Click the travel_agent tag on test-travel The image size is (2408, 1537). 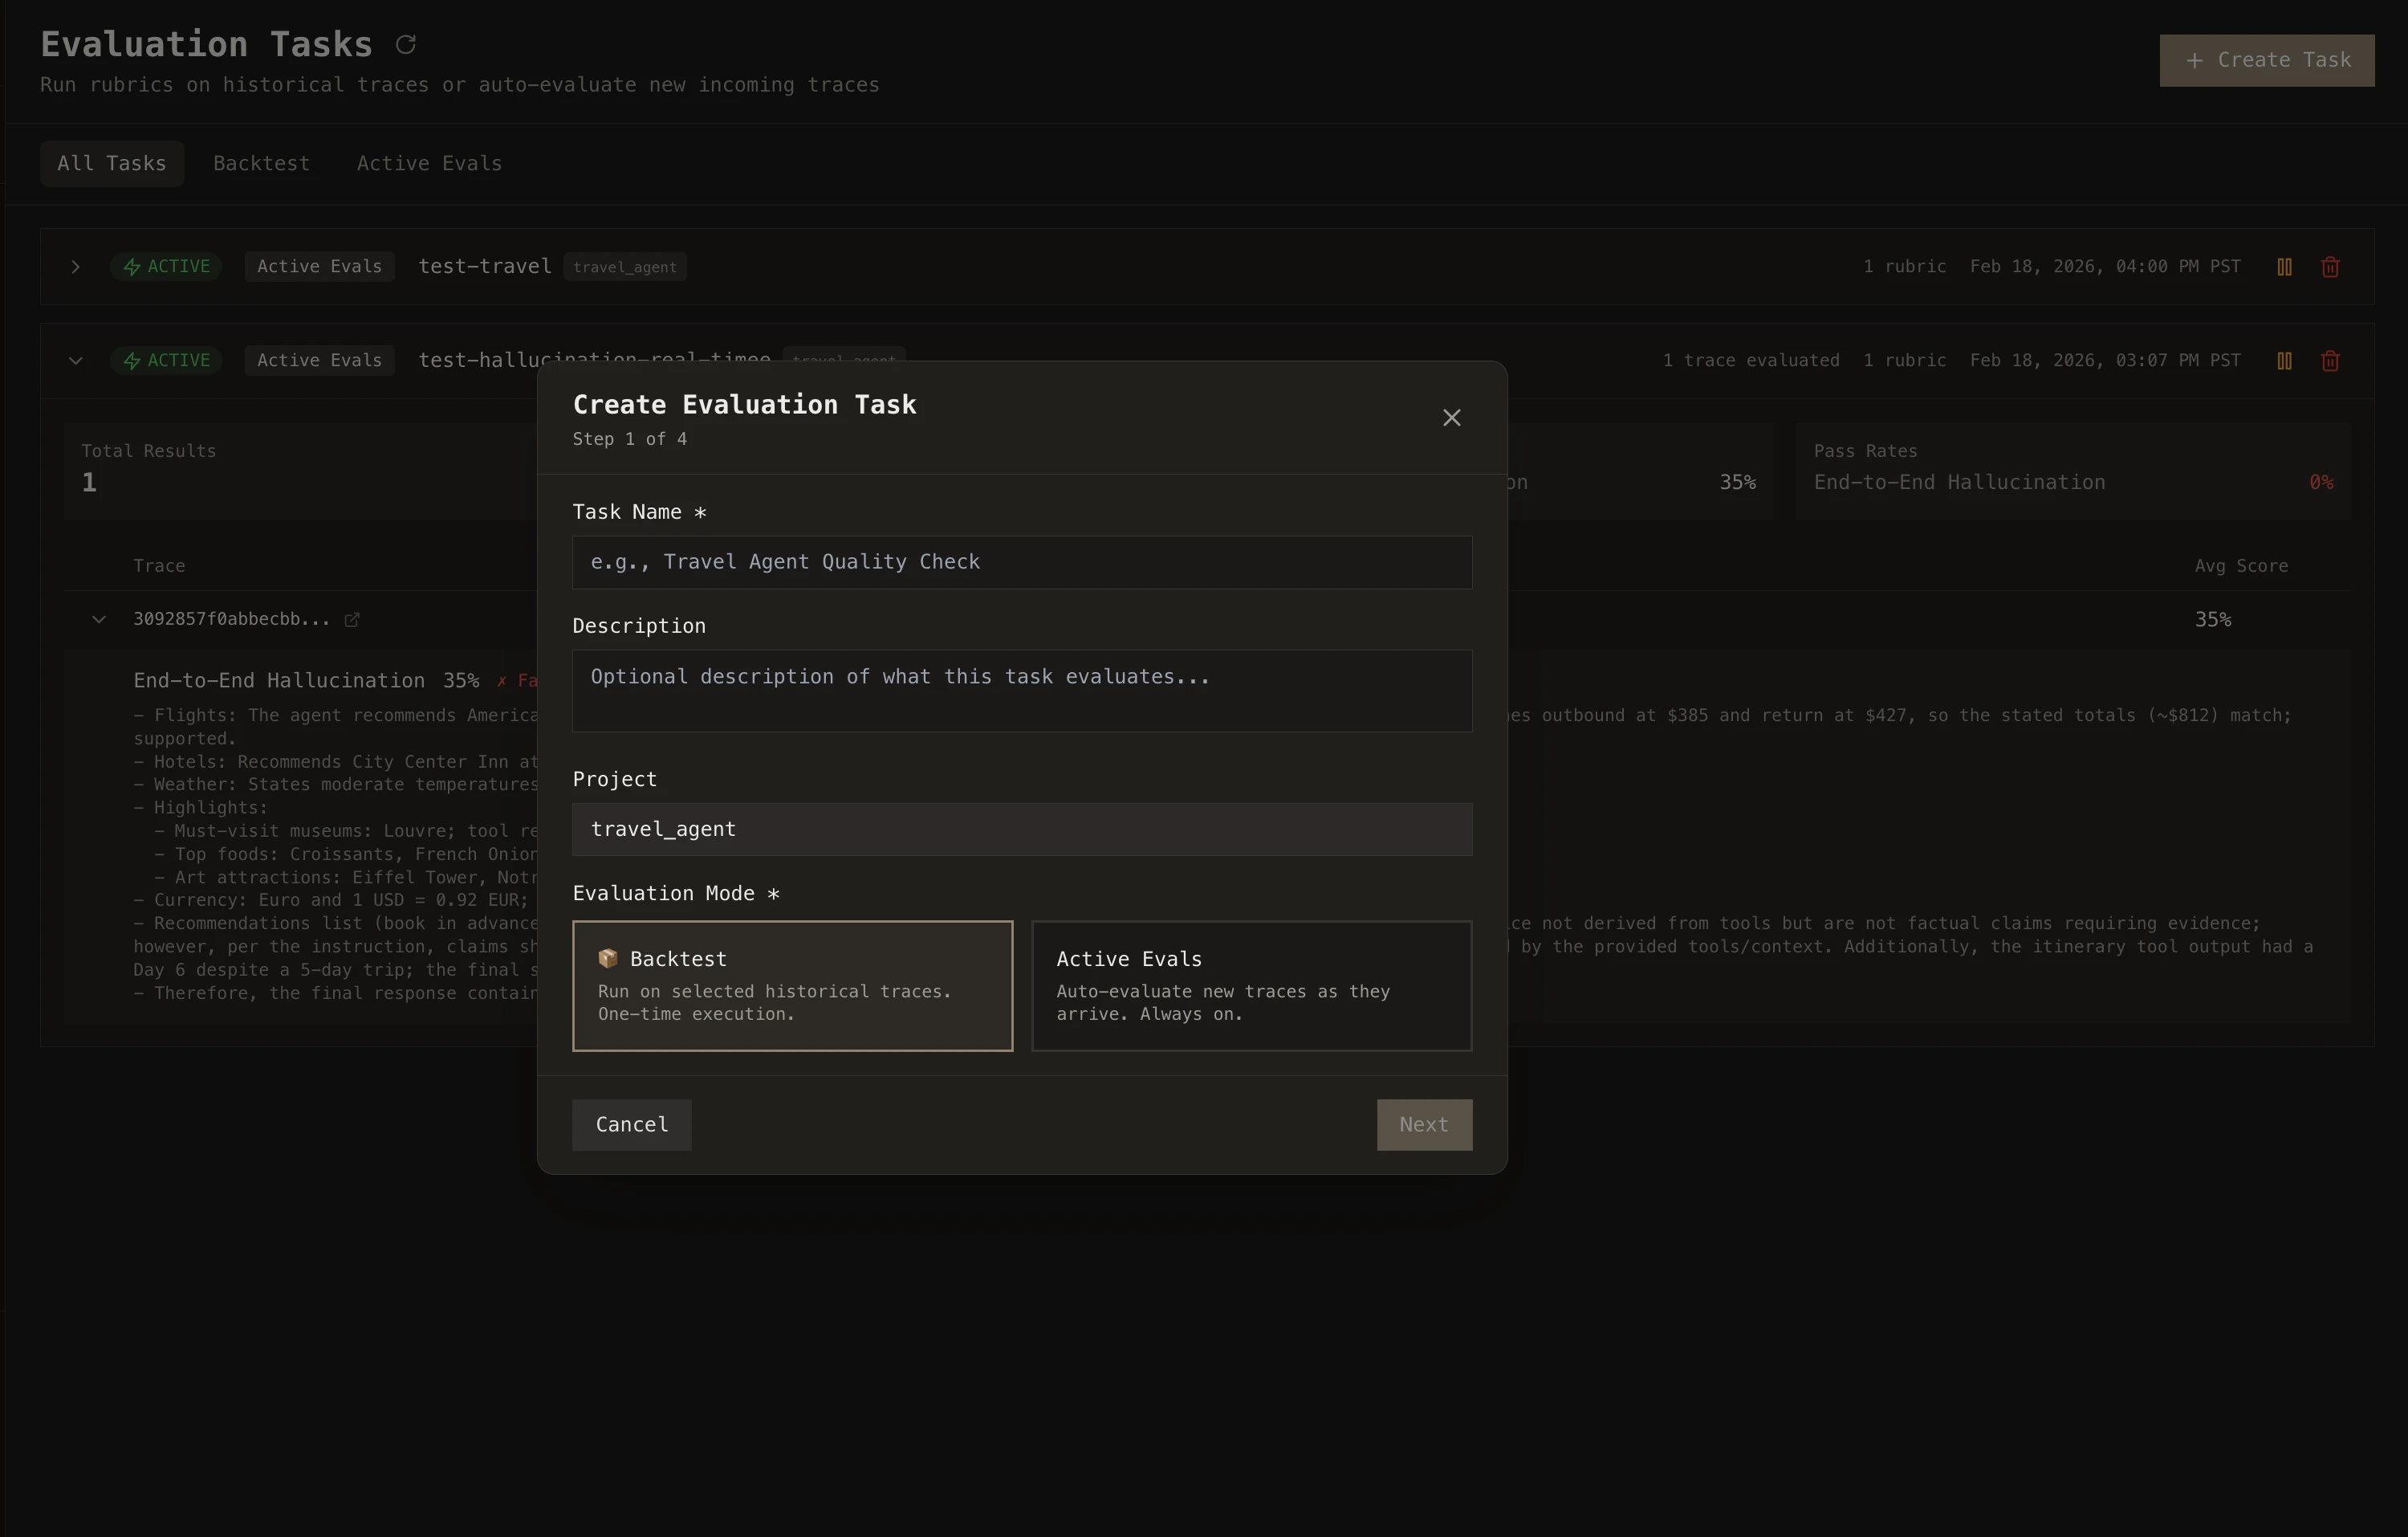coord(624,267)
